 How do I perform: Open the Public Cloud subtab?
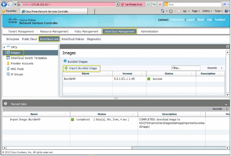(x=30, y=39)
